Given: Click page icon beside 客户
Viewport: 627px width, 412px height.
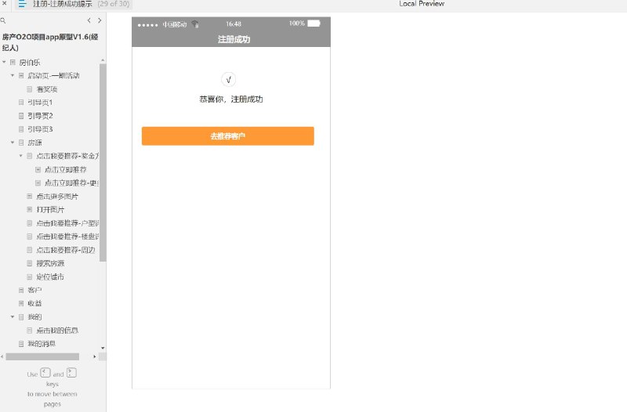Looking at the screenshot, I should click(21, 290).
